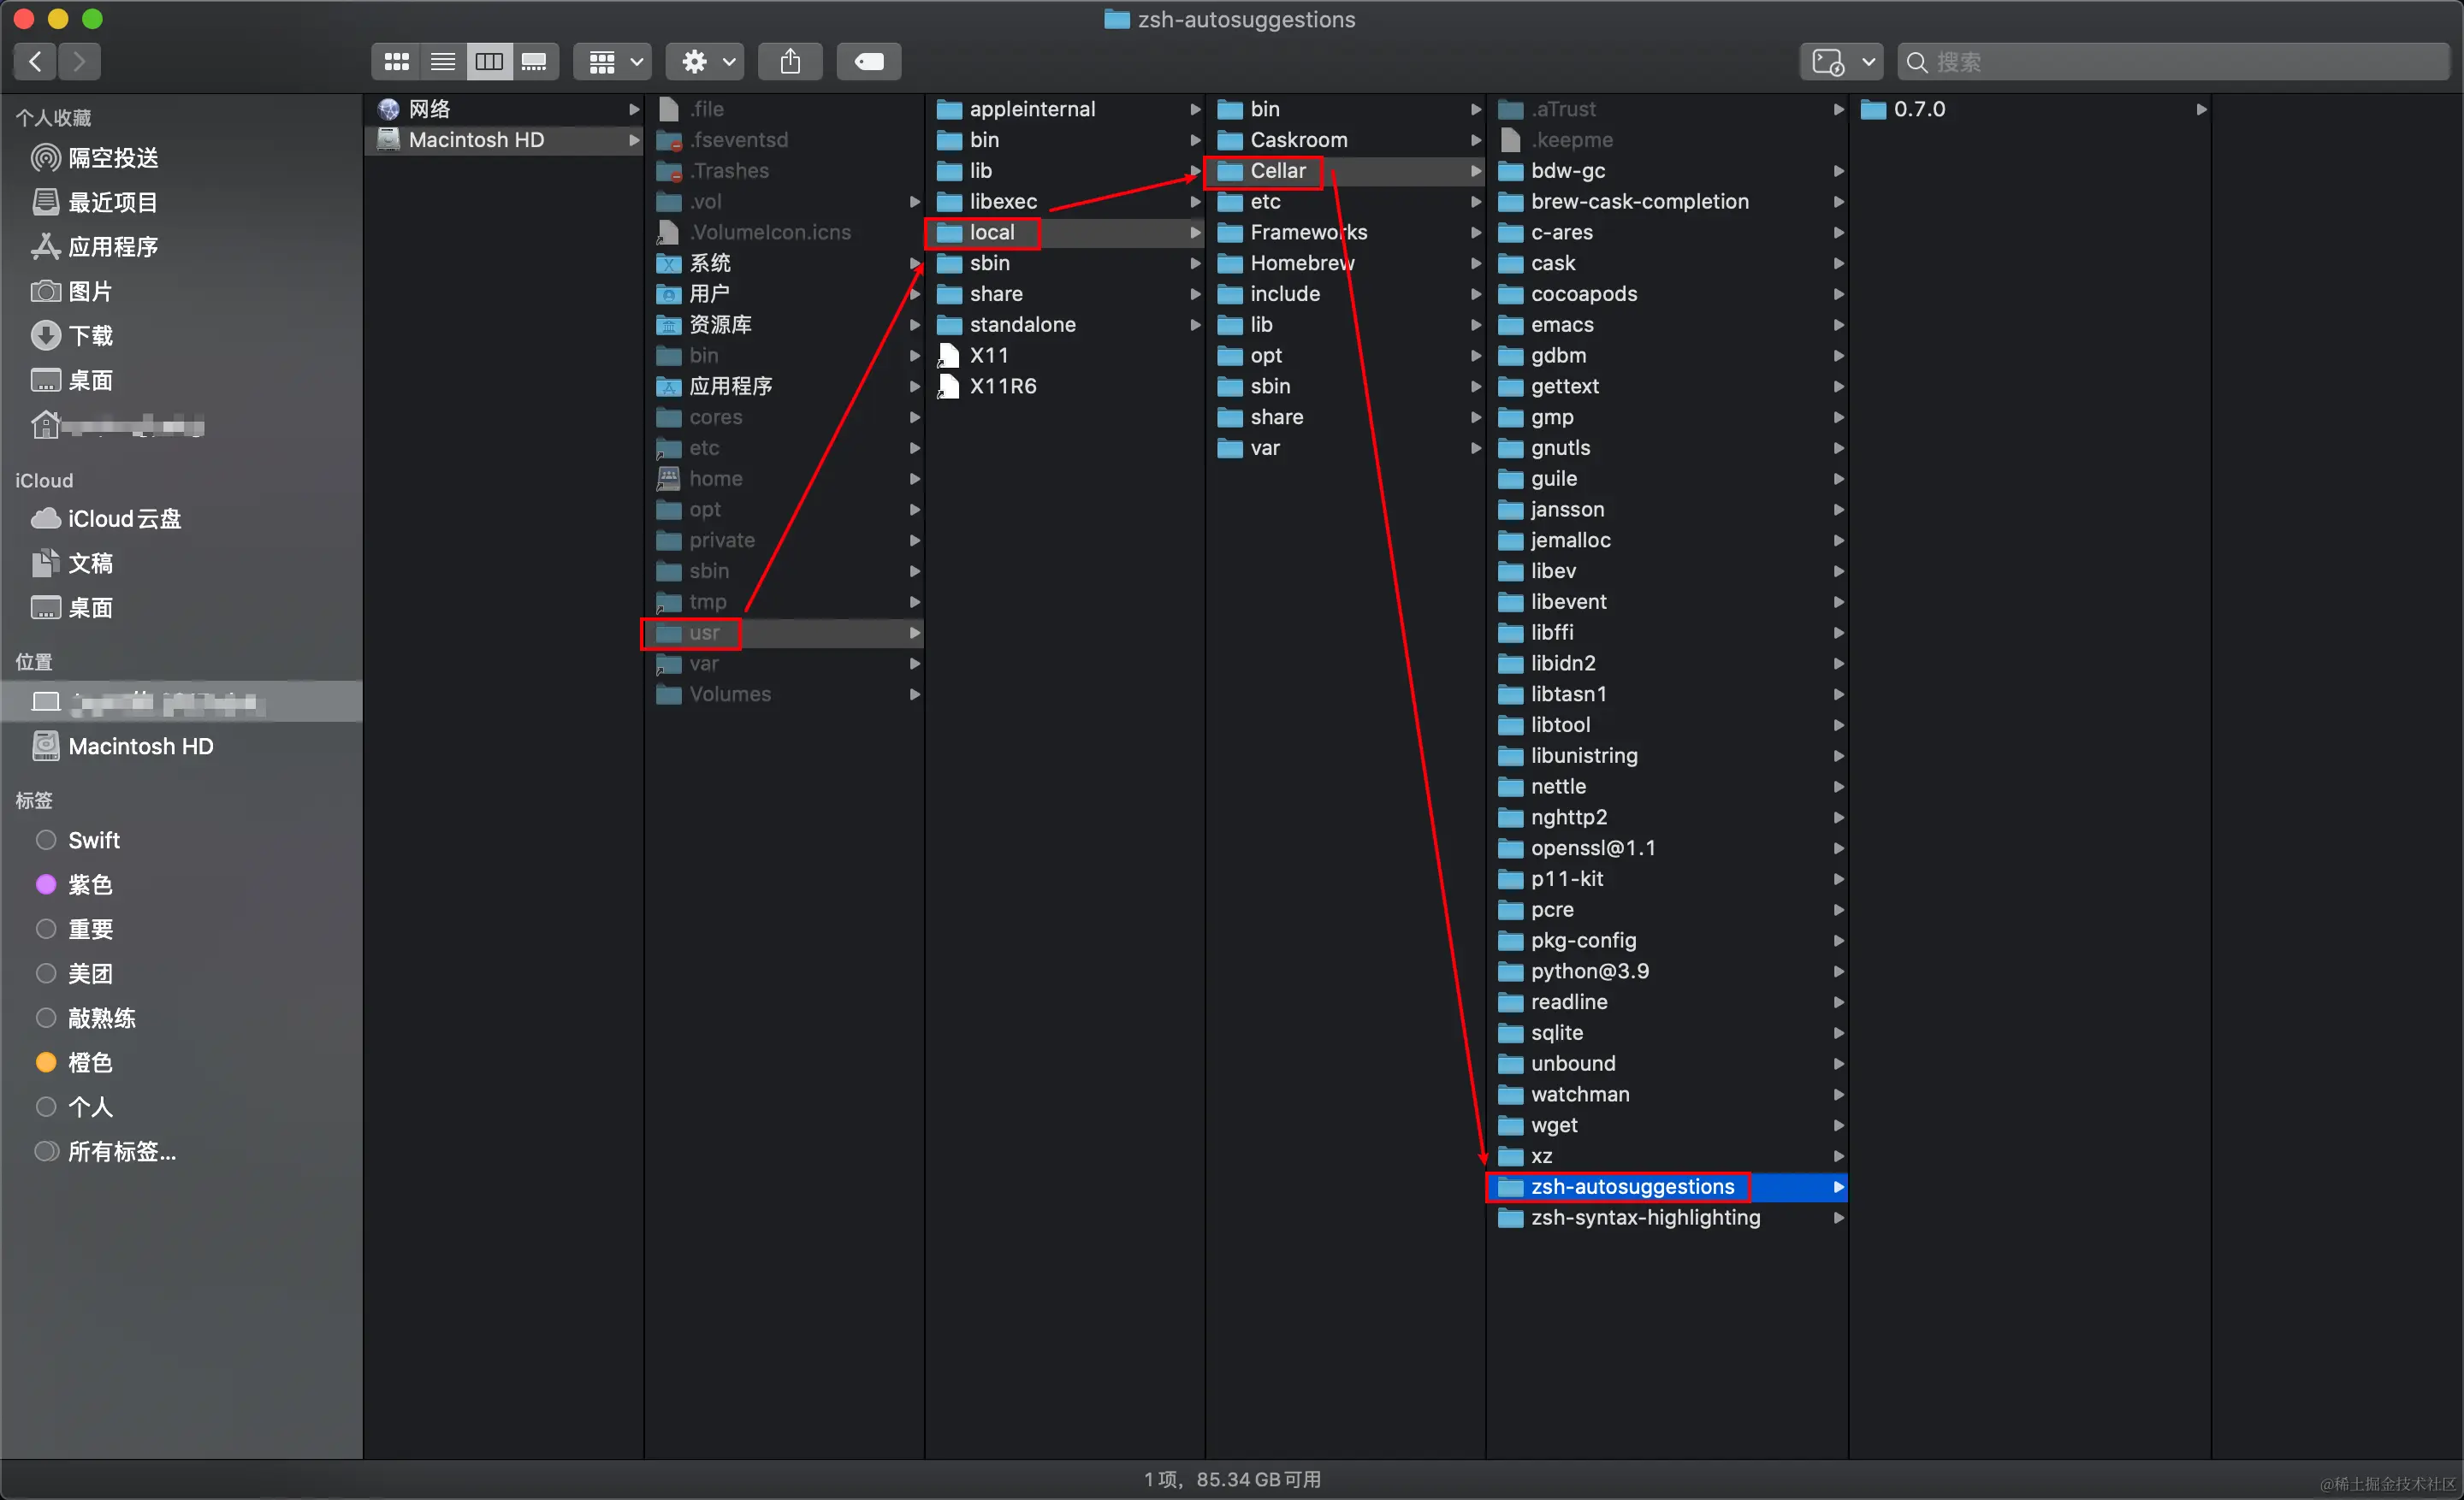2464x1500 pixels.
Task: Select the zsh-syntax-highlighting folder
Action: click(1644, 1217)
